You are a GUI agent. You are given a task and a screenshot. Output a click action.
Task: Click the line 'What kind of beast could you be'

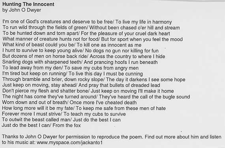72,45
